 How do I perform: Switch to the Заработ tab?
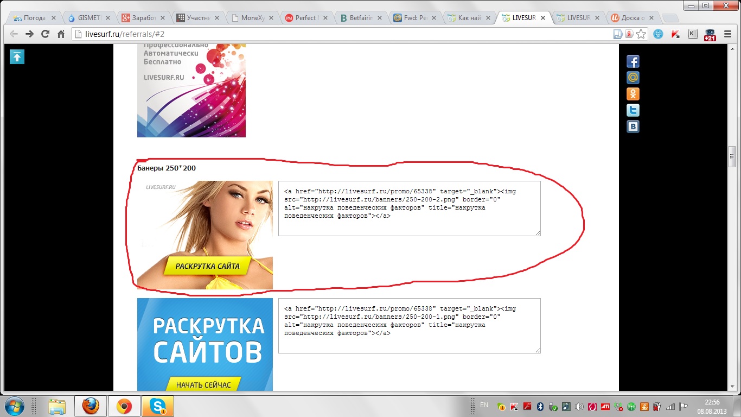pos(144,18)
